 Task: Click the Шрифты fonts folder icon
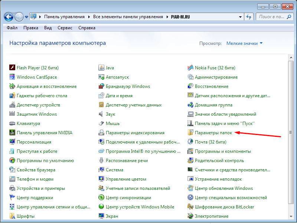pyautogui.click(x=12, y=216)
